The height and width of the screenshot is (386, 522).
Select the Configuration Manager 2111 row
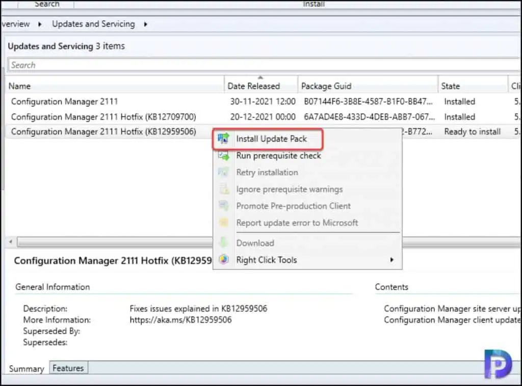click(x=263, y=101)
